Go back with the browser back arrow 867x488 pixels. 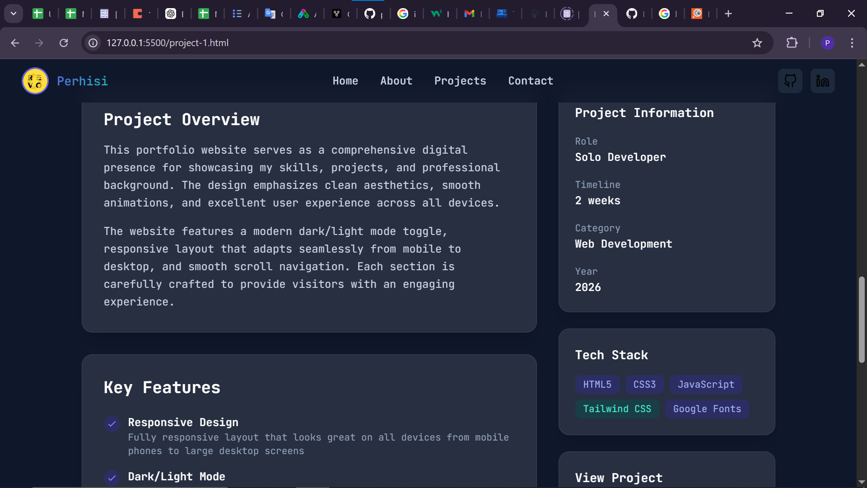click(x=15, y=43)
